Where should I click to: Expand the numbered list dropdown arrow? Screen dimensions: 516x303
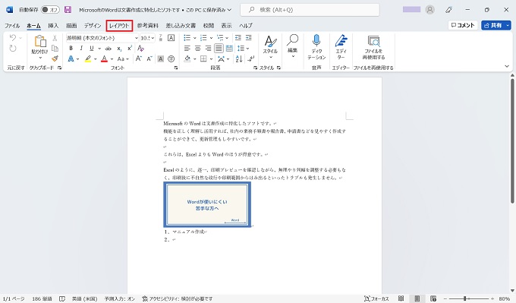211,38
